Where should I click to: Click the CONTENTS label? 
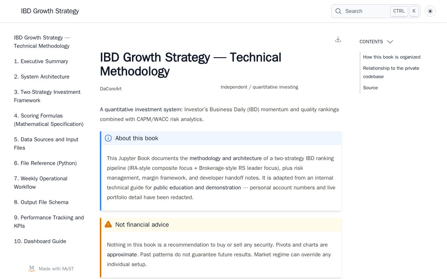pos(371,42)
